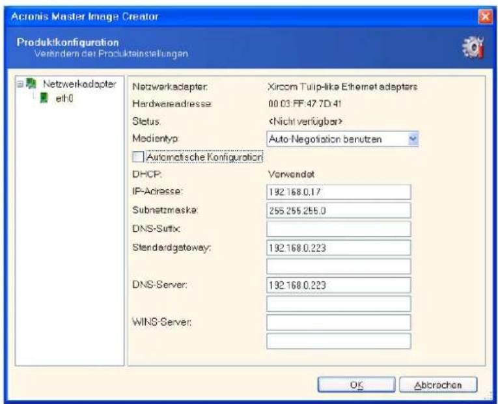Cancel with the Abbrechen button
This screenshot has width=498, height=404.
(x=438, y=384)
